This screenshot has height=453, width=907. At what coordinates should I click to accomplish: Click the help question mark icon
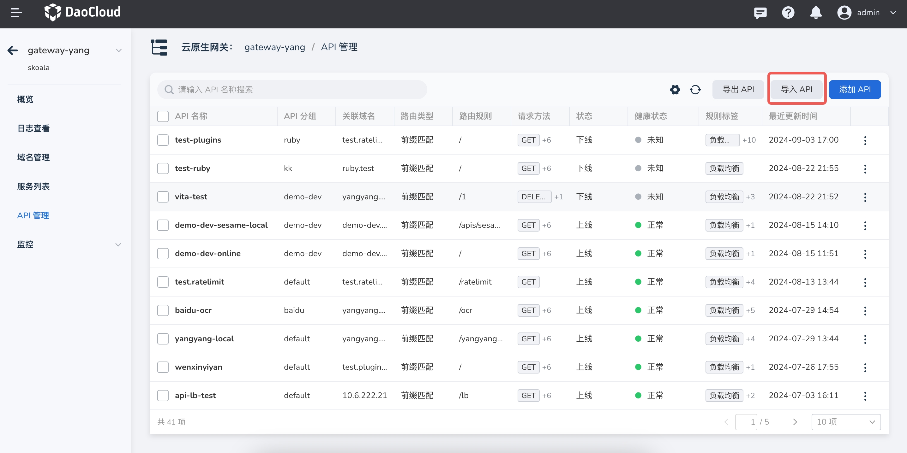tap(788, 13)
